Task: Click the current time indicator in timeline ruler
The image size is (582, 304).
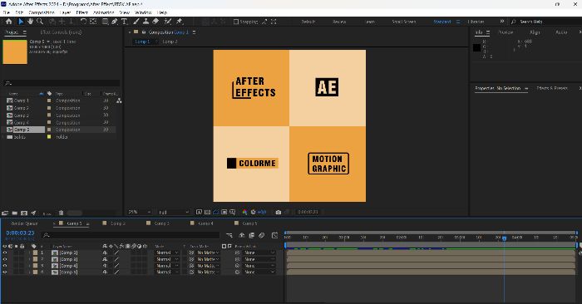Action: 505,238
